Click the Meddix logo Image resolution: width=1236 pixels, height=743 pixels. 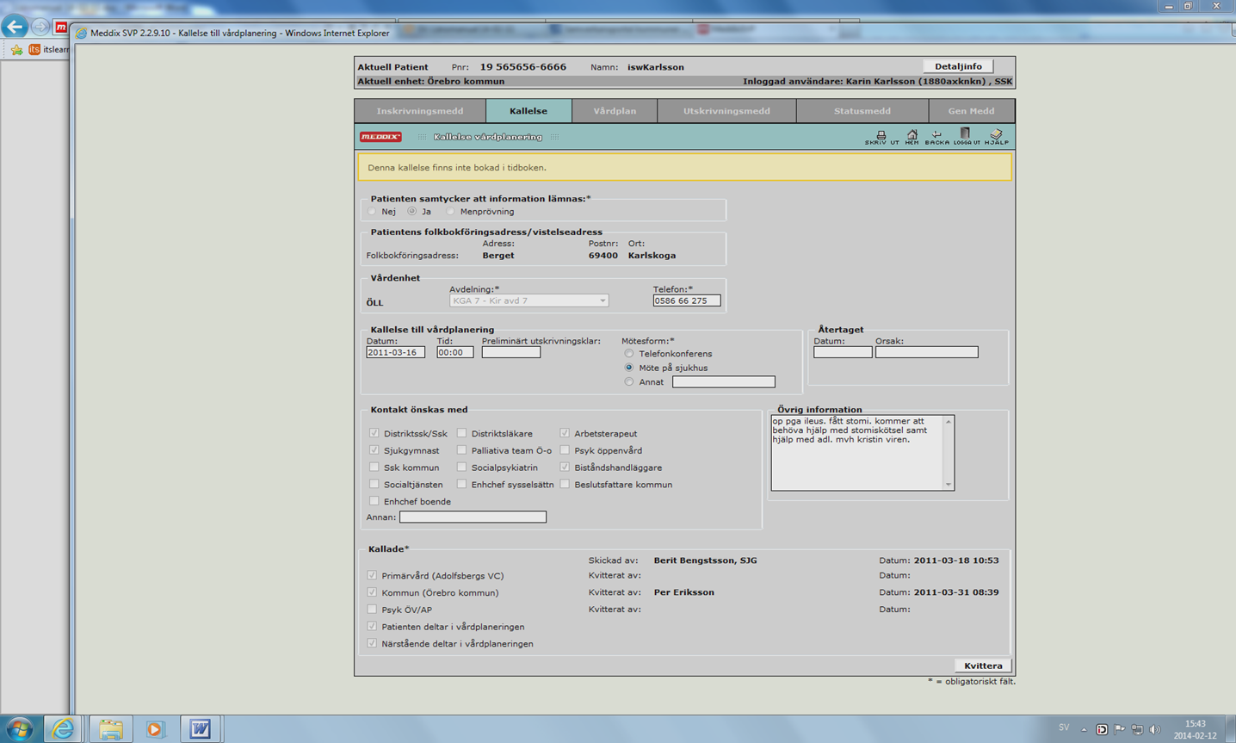[x=380, y=137]
